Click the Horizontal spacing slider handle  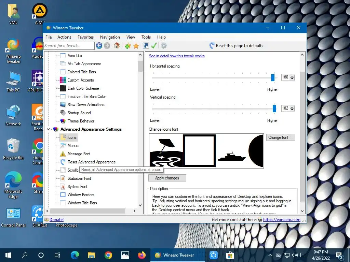(x=272, y=77)
